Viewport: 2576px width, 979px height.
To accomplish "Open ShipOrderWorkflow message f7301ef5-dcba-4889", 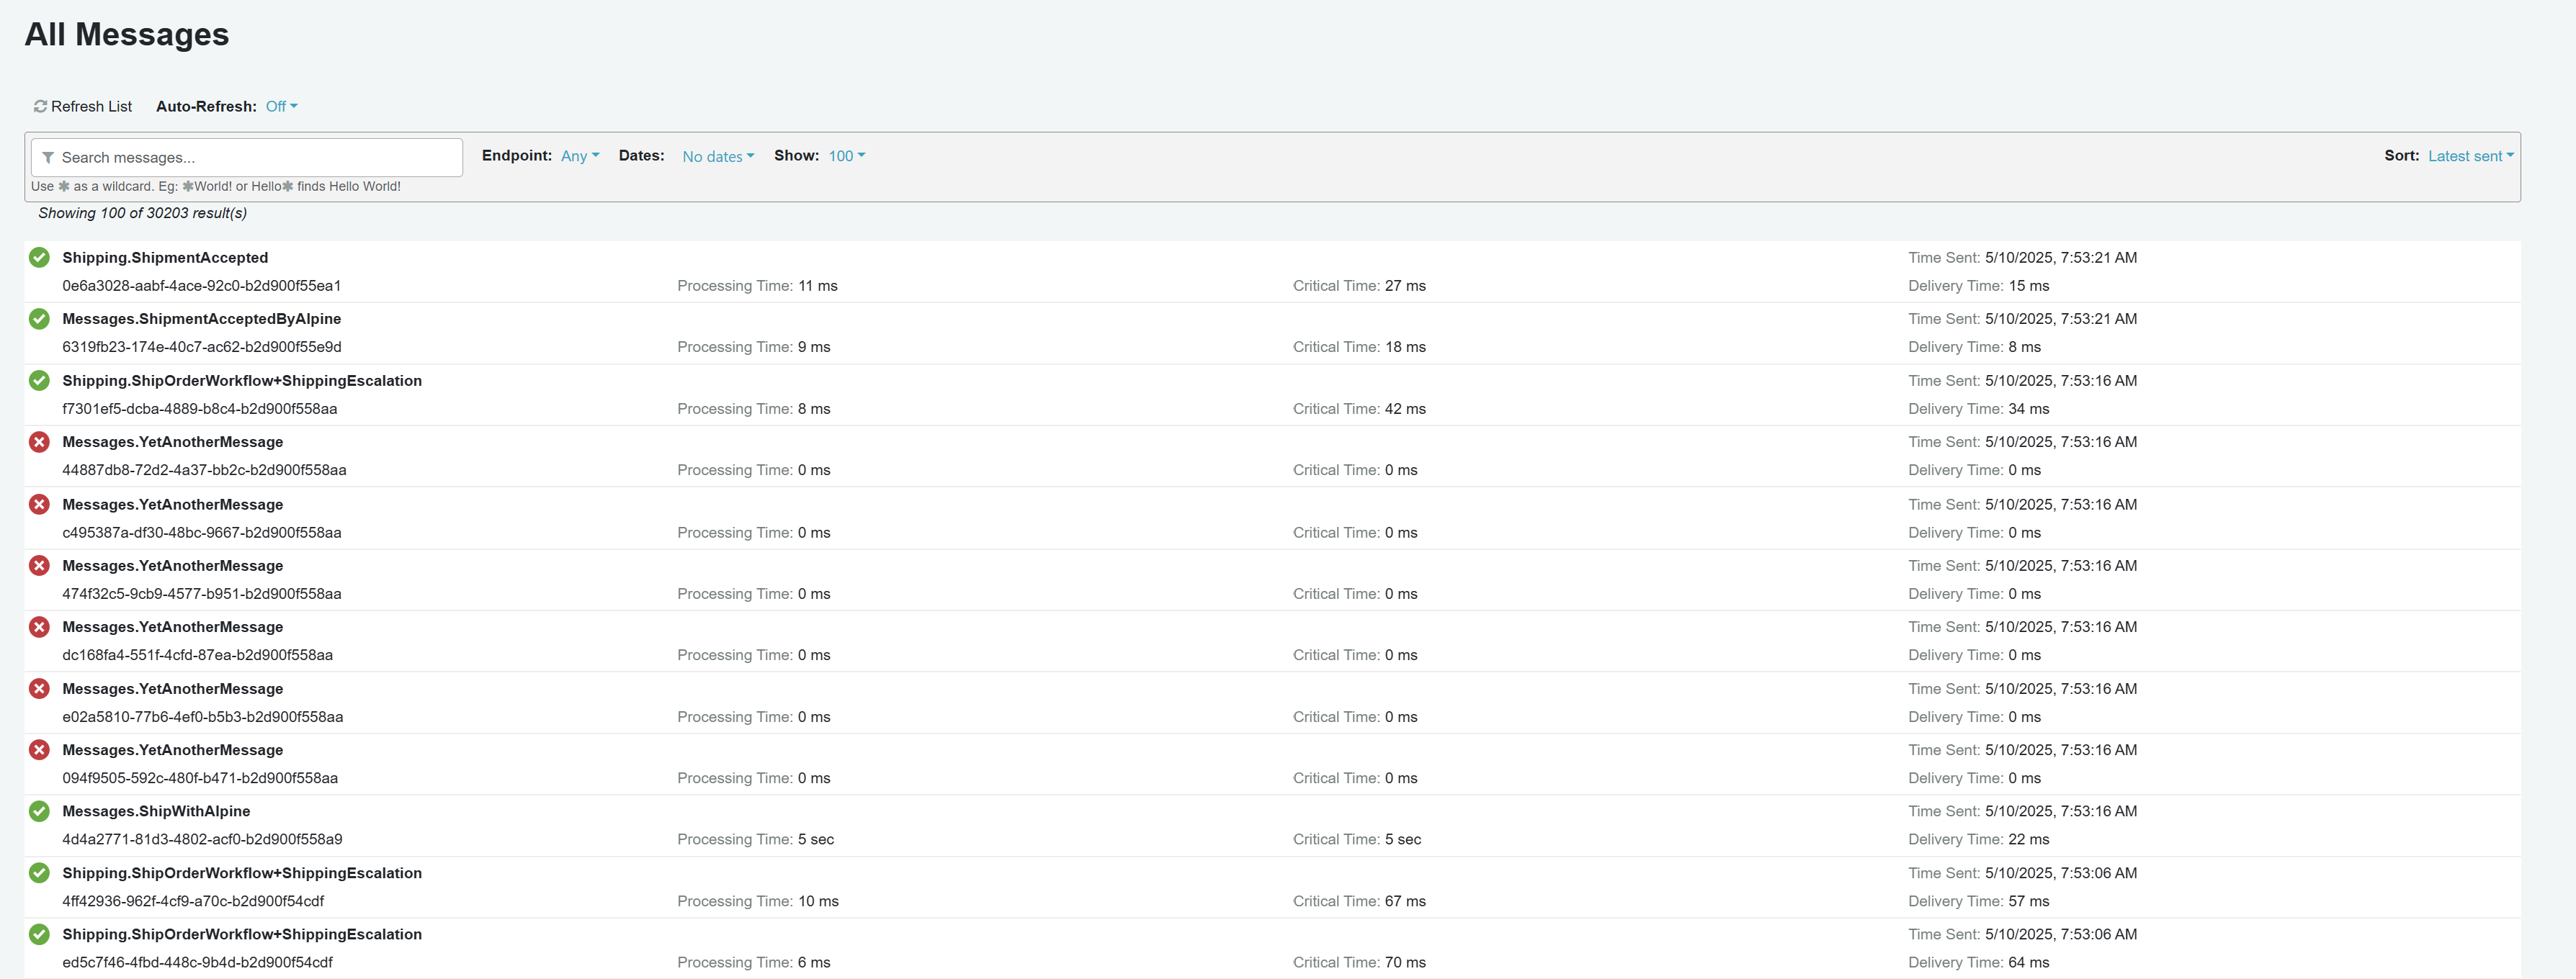I will coord(241,381).
